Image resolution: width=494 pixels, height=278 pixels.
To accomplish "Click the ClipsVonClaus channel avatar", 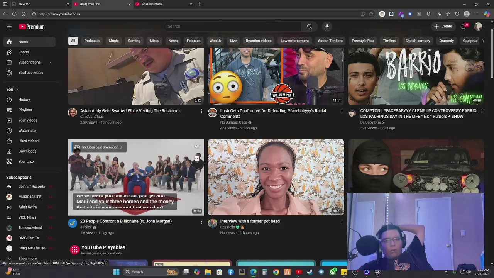I will (x=73, y=112).
